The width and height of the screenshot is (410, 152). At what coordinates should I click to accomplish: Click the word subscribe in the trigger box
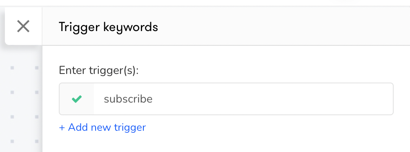(128, 99)
